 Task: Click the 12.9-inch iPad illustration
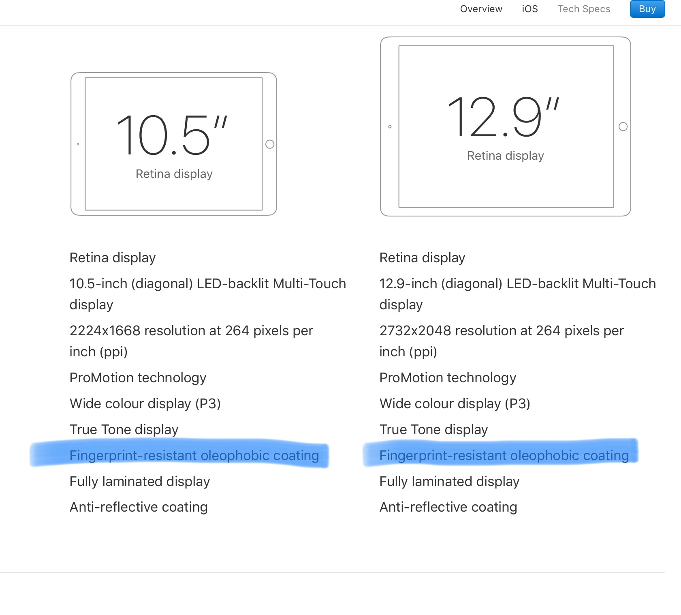[x=505, y=126]
